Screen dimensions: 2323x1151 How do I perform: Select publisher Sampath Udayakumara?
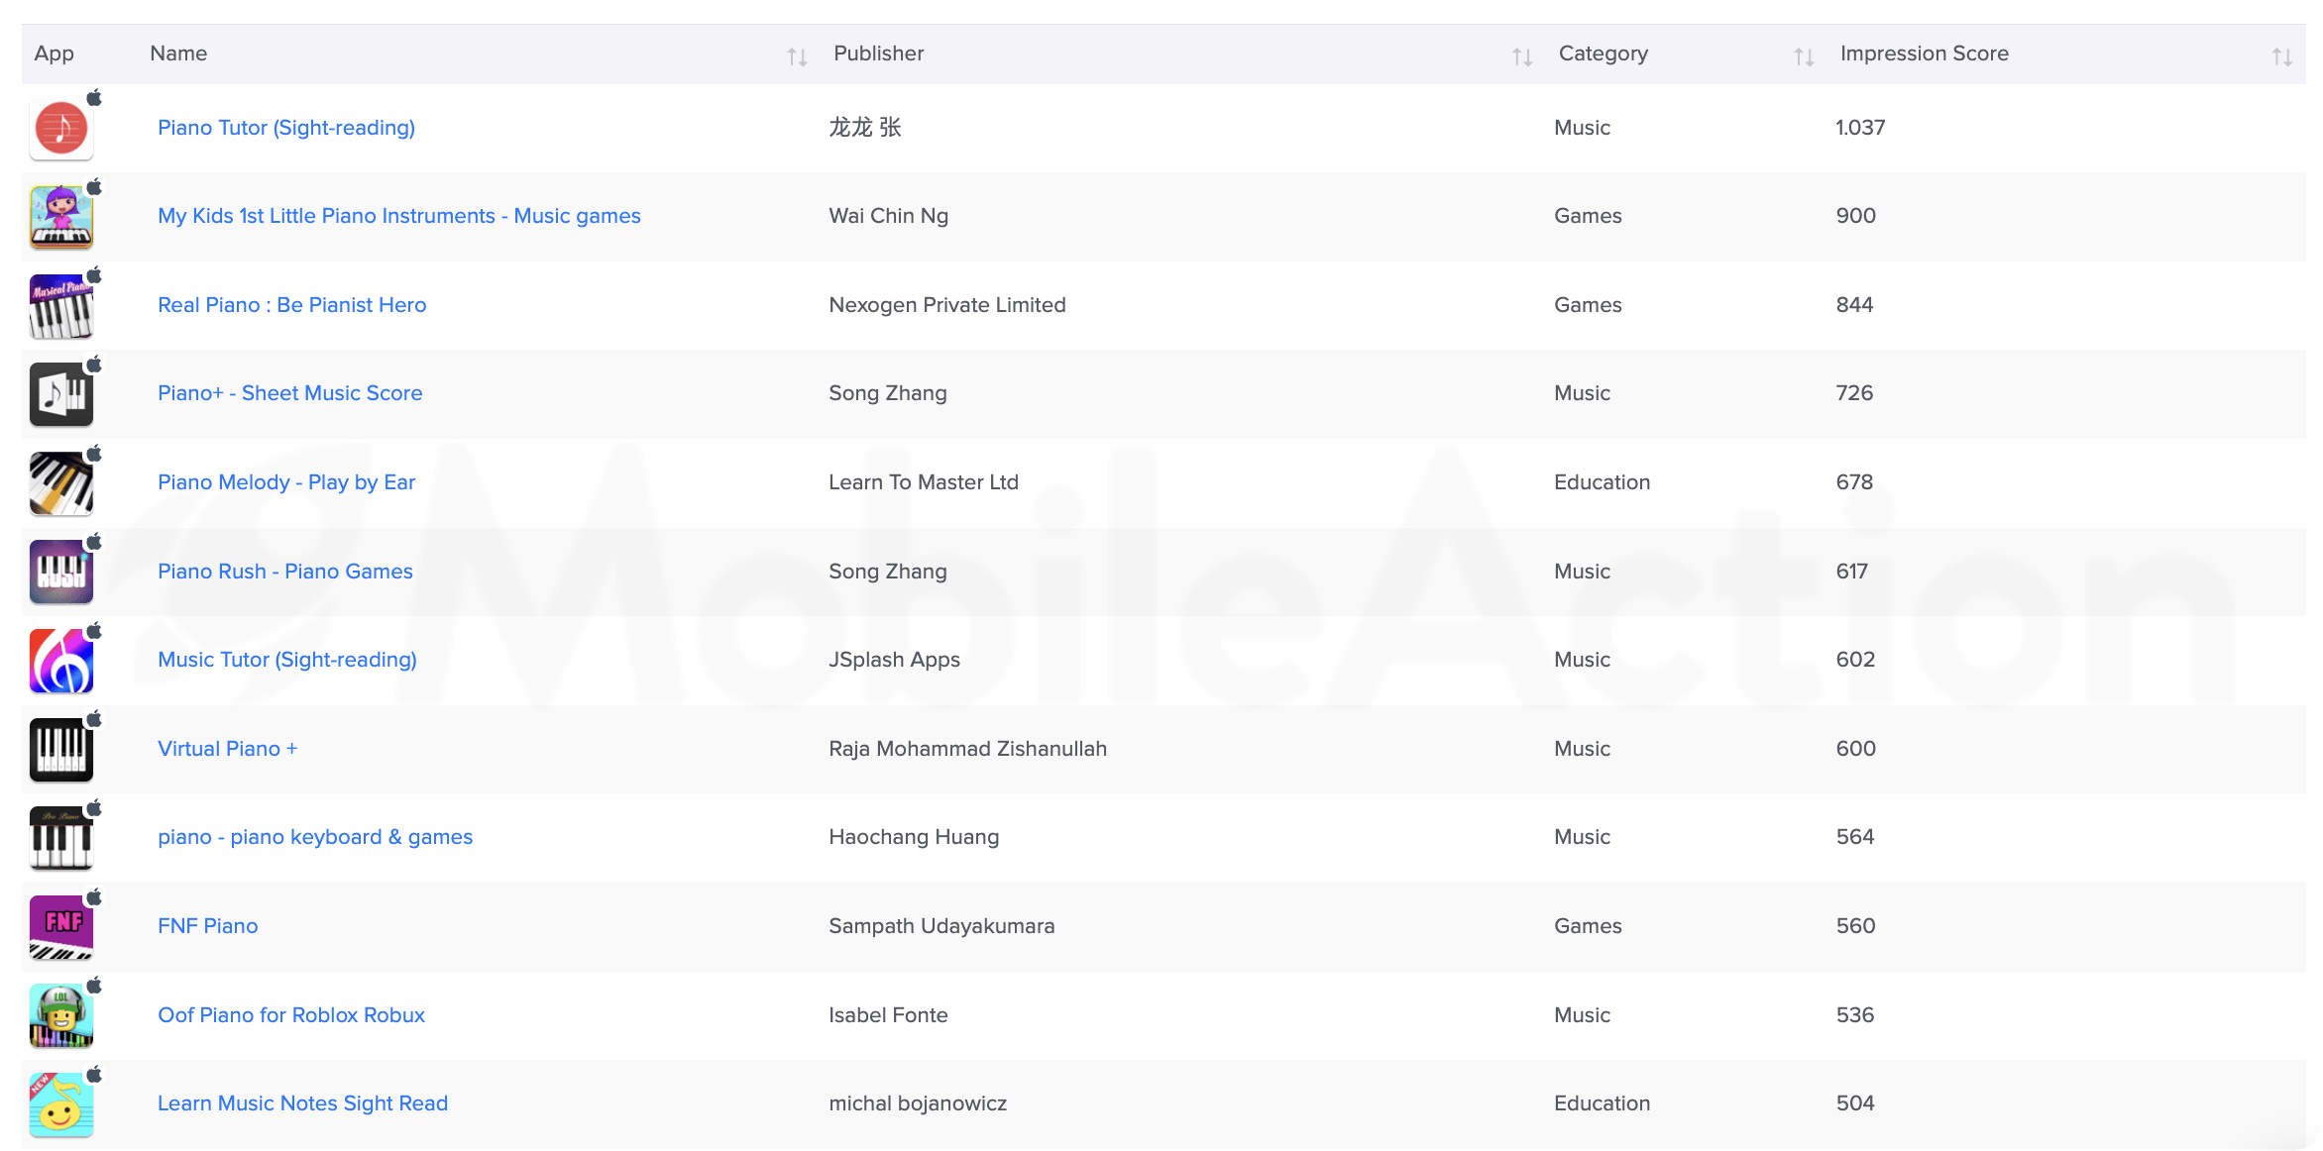[x=942, y=926]
